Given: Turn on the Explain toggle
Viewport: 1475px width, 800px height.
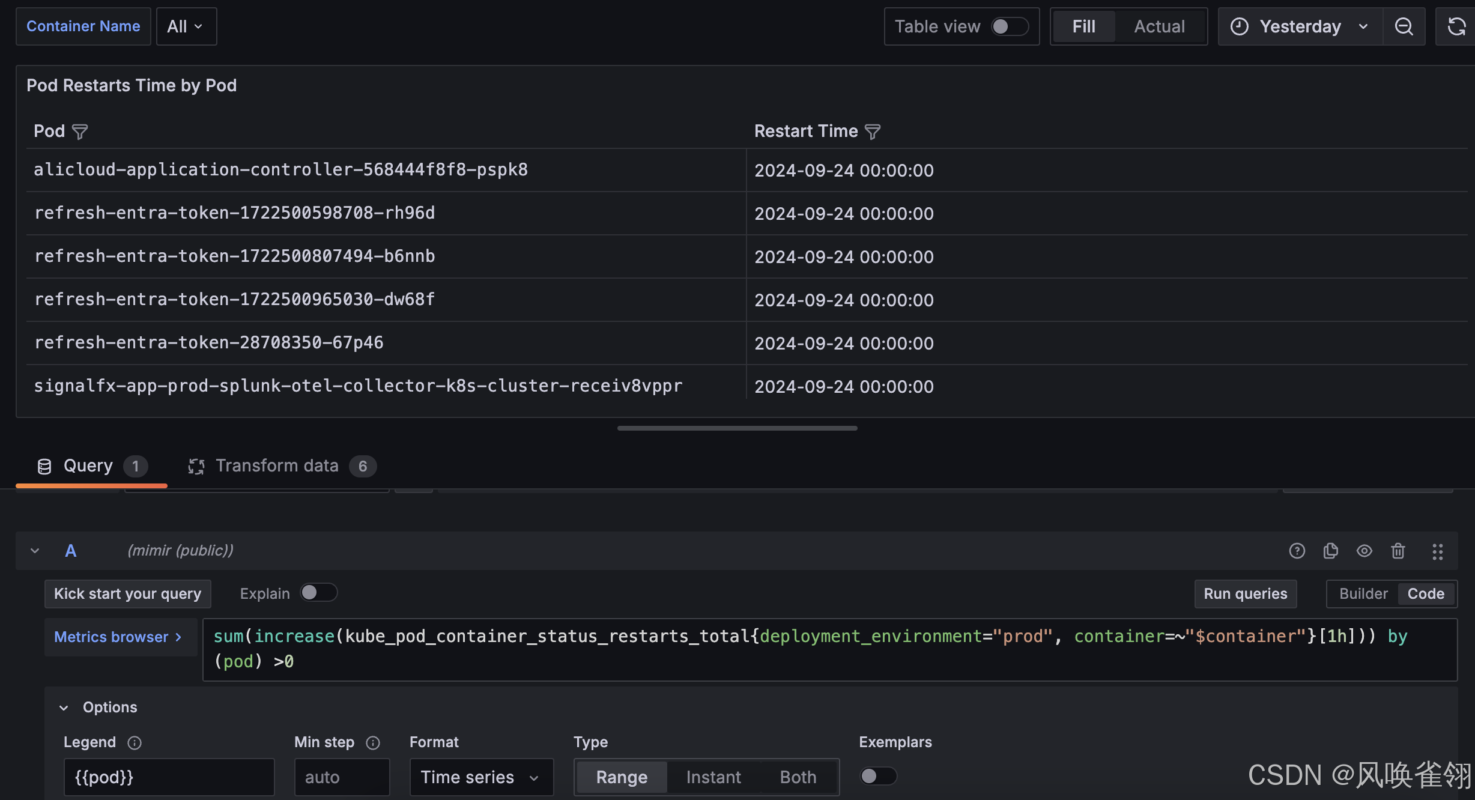Looking at the screenshot, I should [318, 593].
